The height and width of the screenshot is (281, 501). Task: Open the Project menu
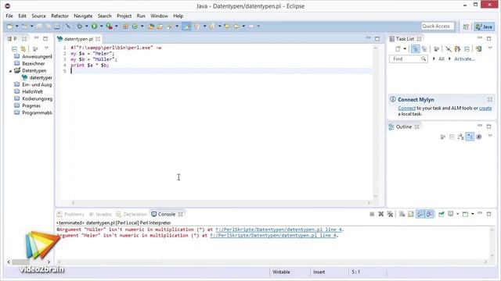(x=124, y=16)
